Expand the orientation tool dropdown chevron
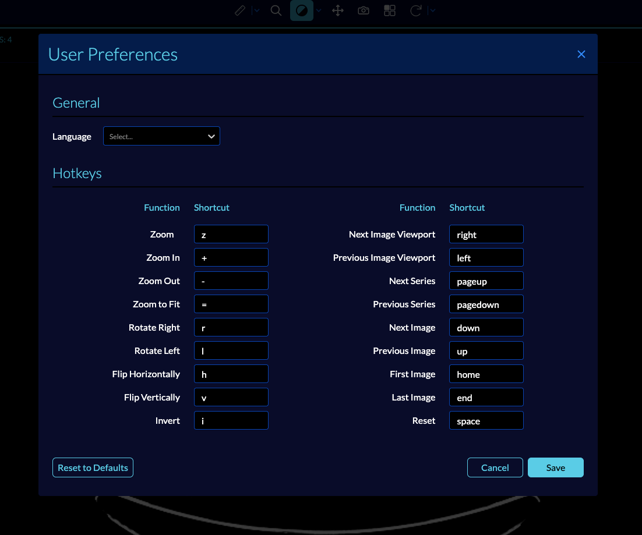Screen dimensions: 642x535 coord(432,10)
